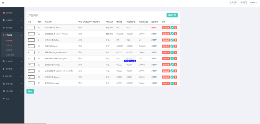Open 入金(0) deposits link
260x124 pixels.
(233, 3)
